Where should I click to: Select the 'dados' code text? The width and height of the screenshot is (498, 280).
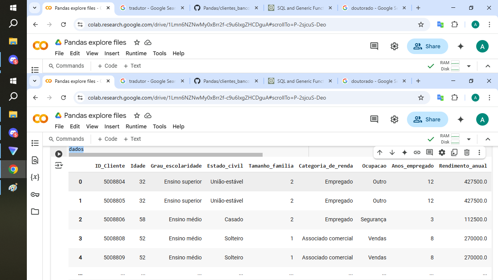click(x=76, y=149)
